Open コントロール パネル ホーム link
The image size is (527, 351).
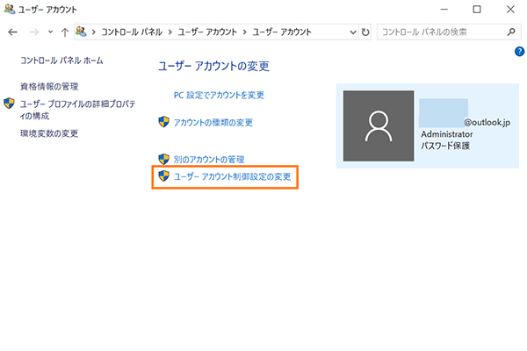coord(61,61)
